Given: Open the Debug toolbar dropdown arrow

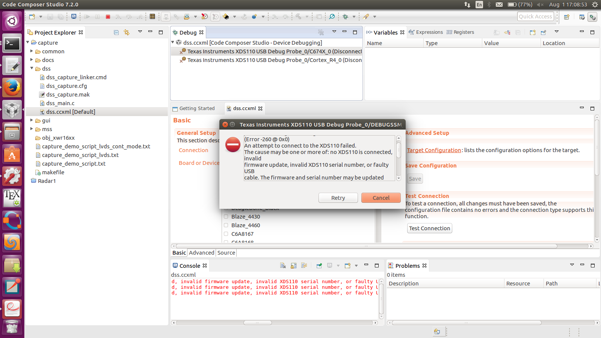Looking at the screenshot, I should coord(354,17).
